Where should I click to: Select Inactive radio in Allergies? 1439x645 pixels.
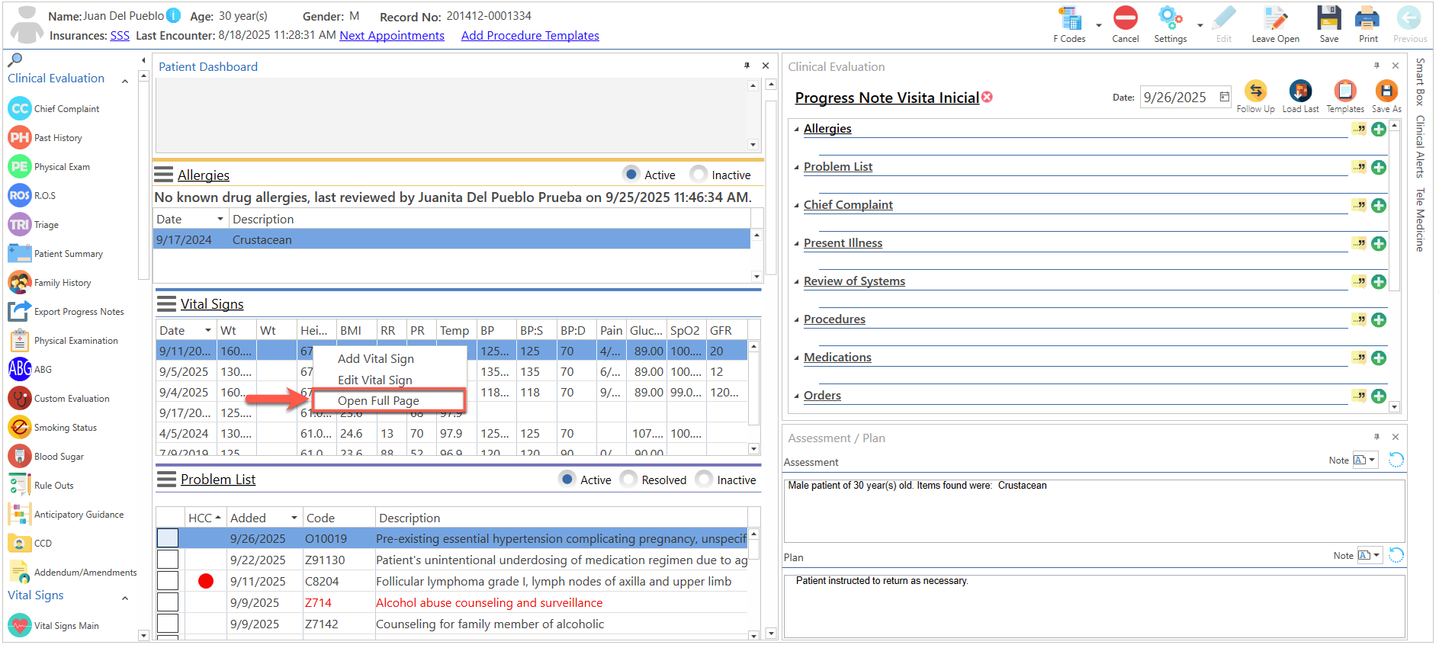pos(698,174)
